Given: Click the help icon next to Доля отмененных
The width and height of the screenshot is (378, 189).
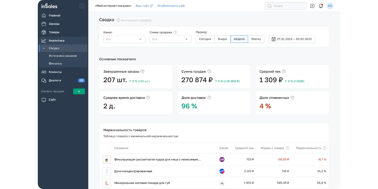Looking at the screenshot, I should (x=292, y=98).
